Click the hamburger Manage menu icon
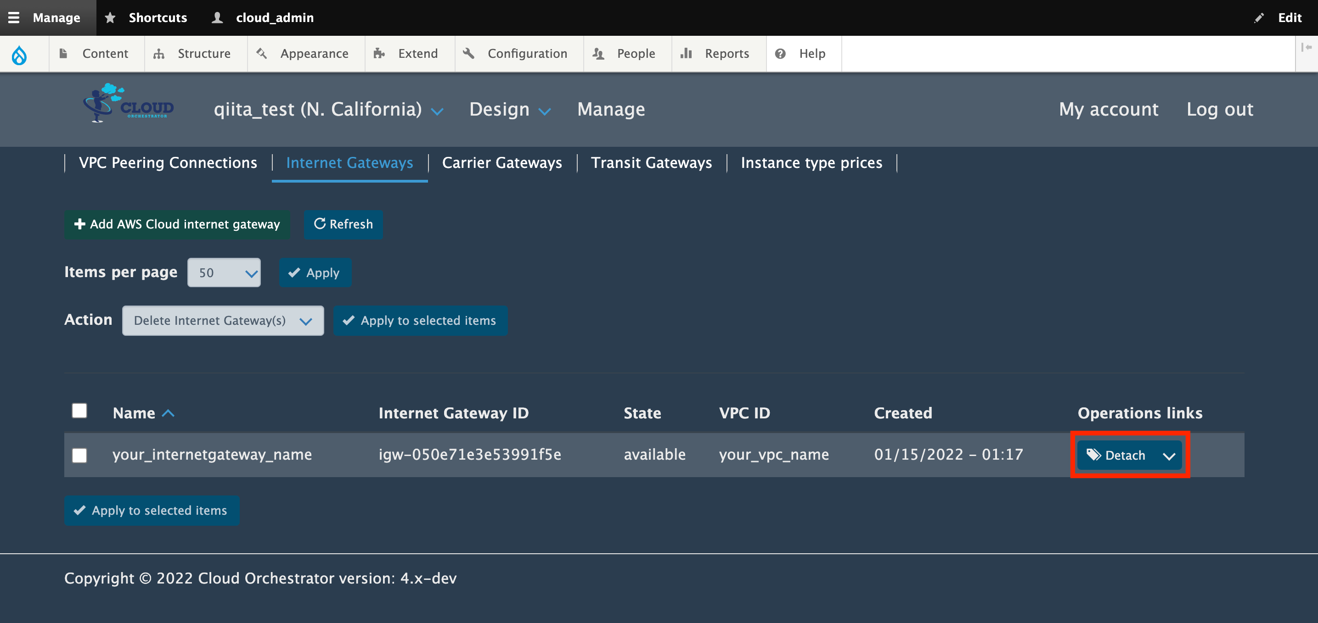Viewport: 1318px width, 623px height. (14, 17)
